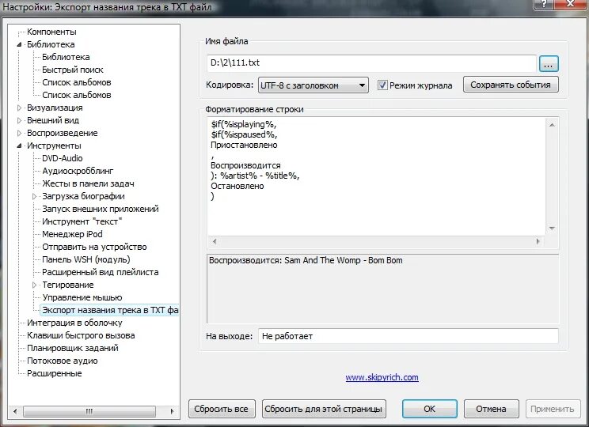Image resolution: width=589 pixels, height=427 pixels.
Task: Select Отправить на устройство item
Action: tap(94, 247)
